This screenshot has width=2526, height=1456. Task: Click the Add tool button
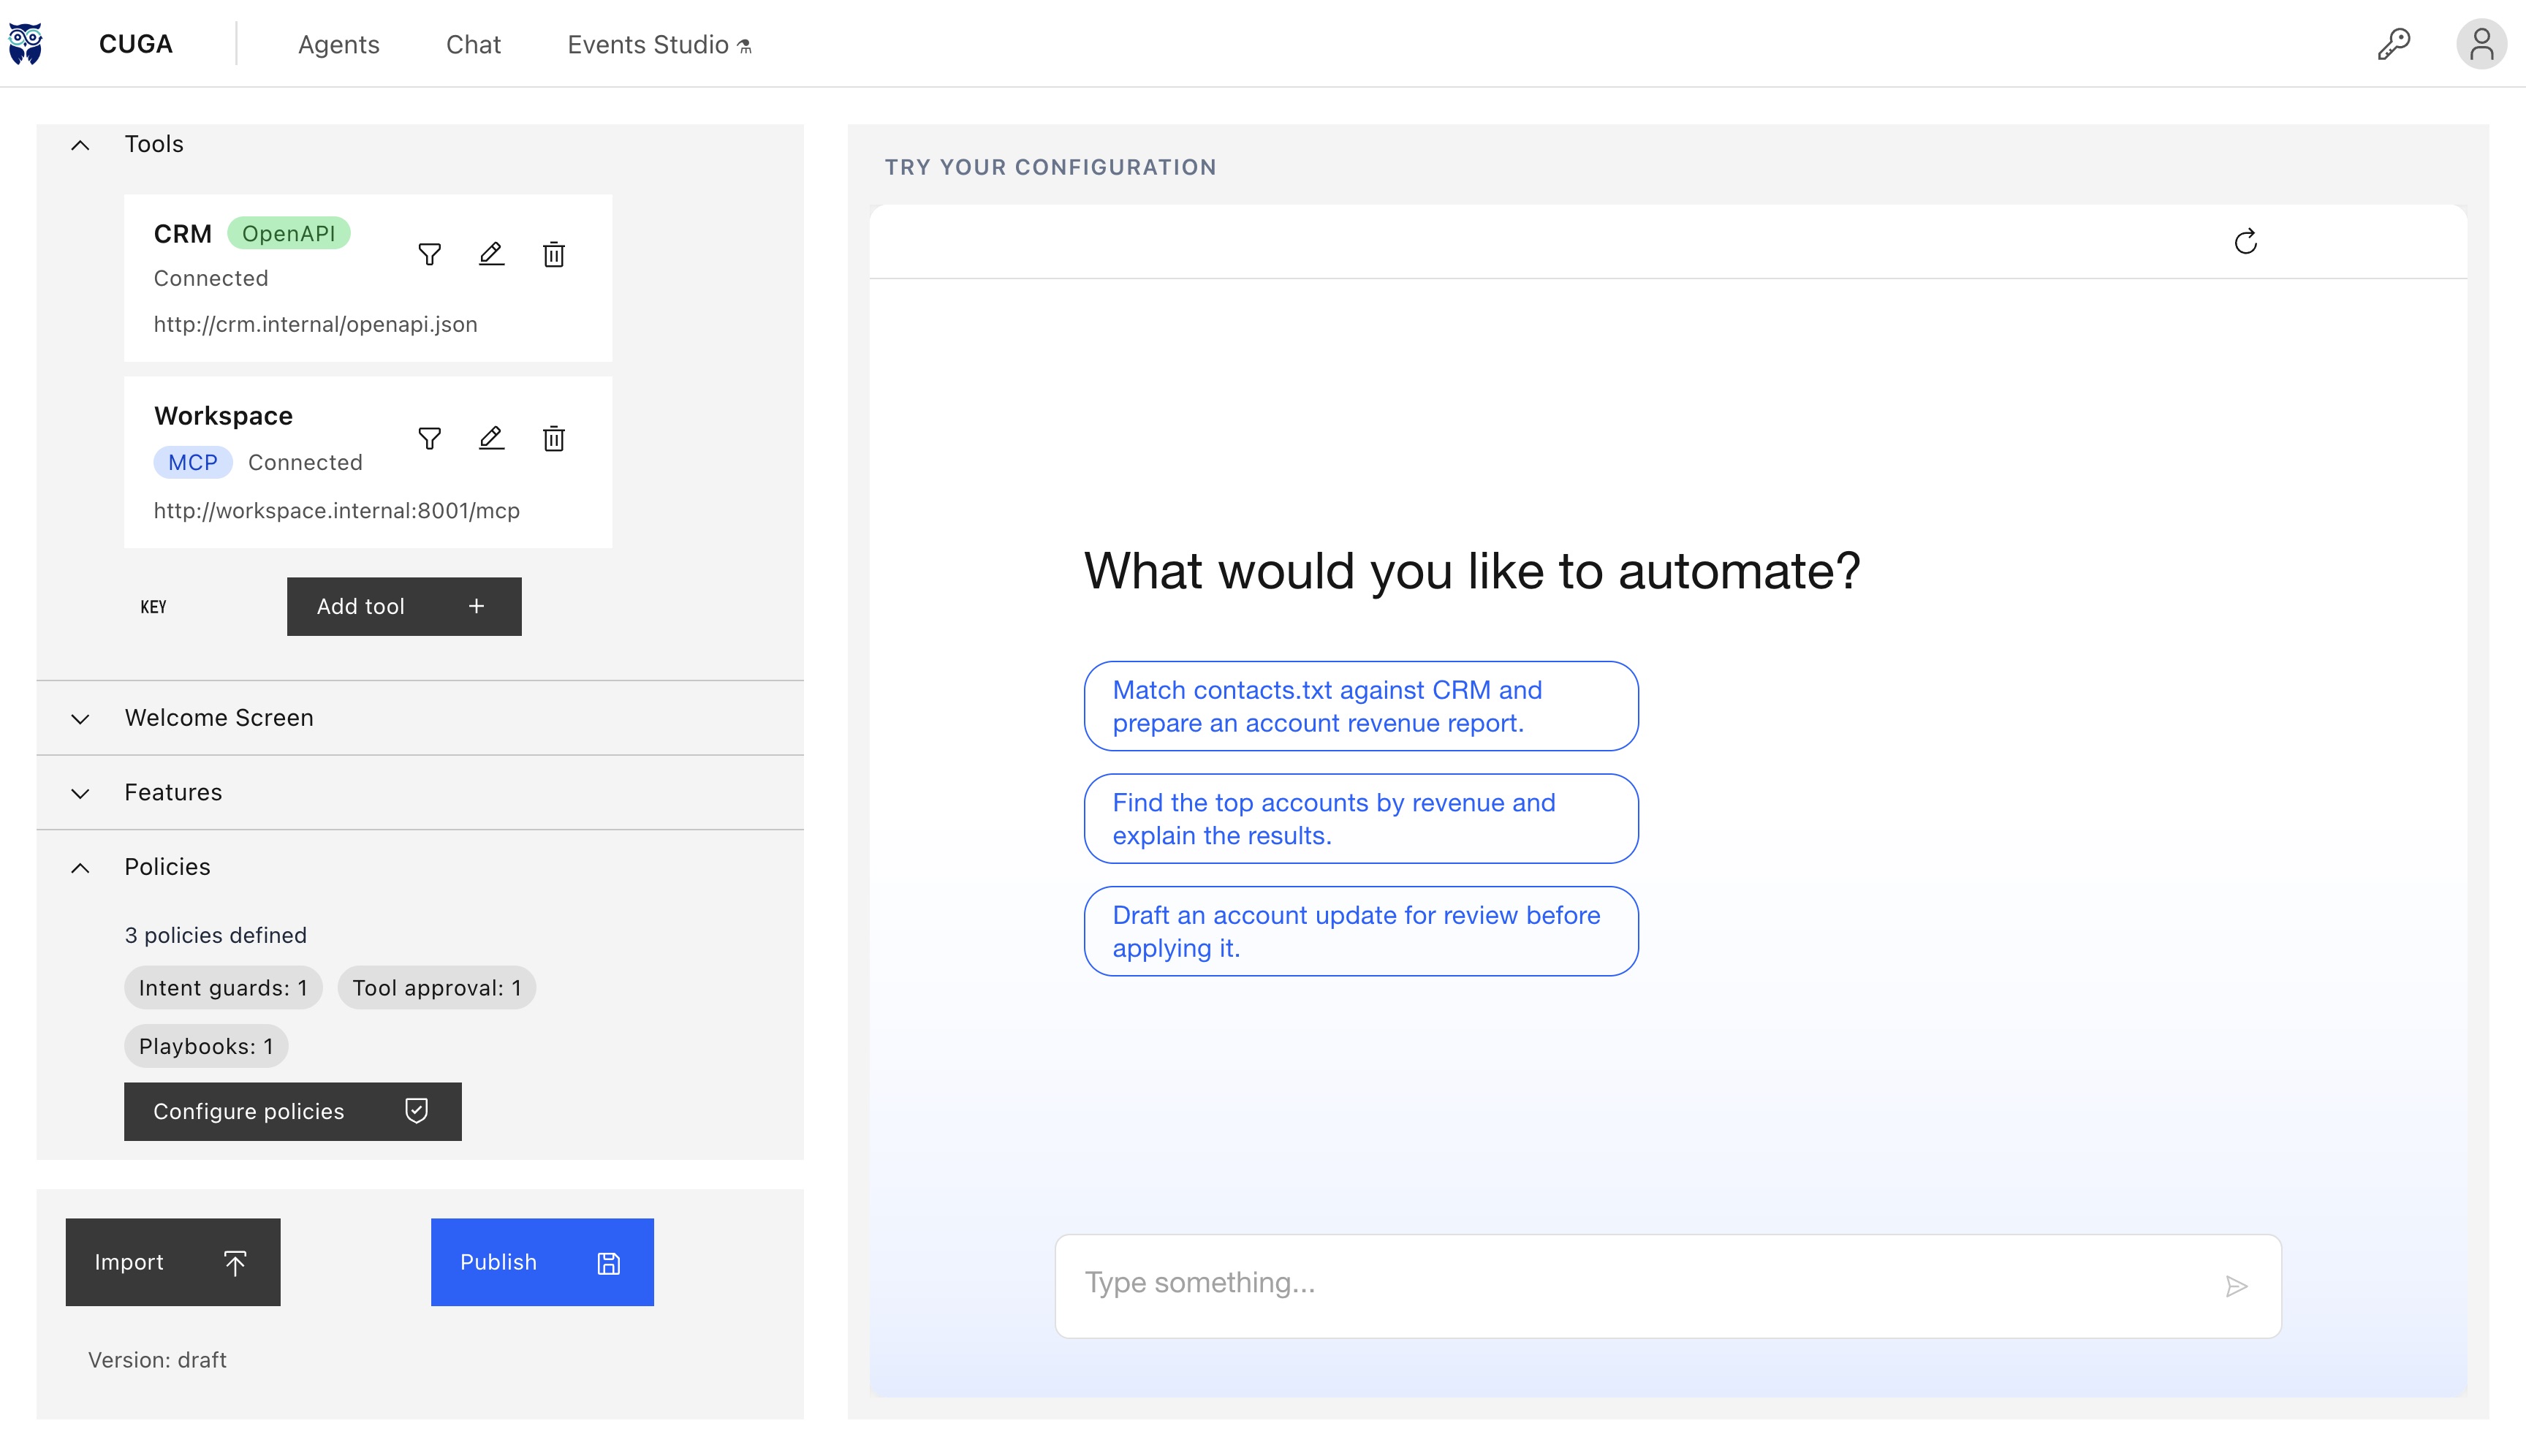pos(404,606)
